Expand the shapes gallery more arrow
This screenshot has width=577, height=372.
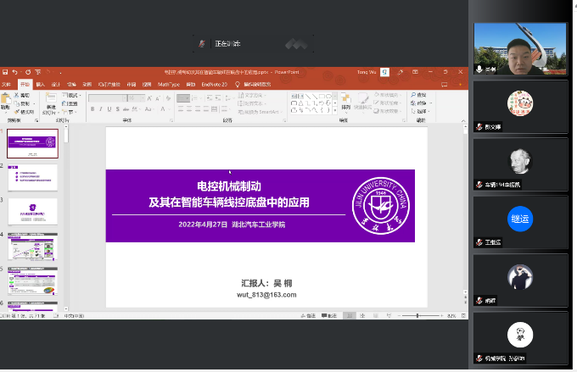coord(335,110)
